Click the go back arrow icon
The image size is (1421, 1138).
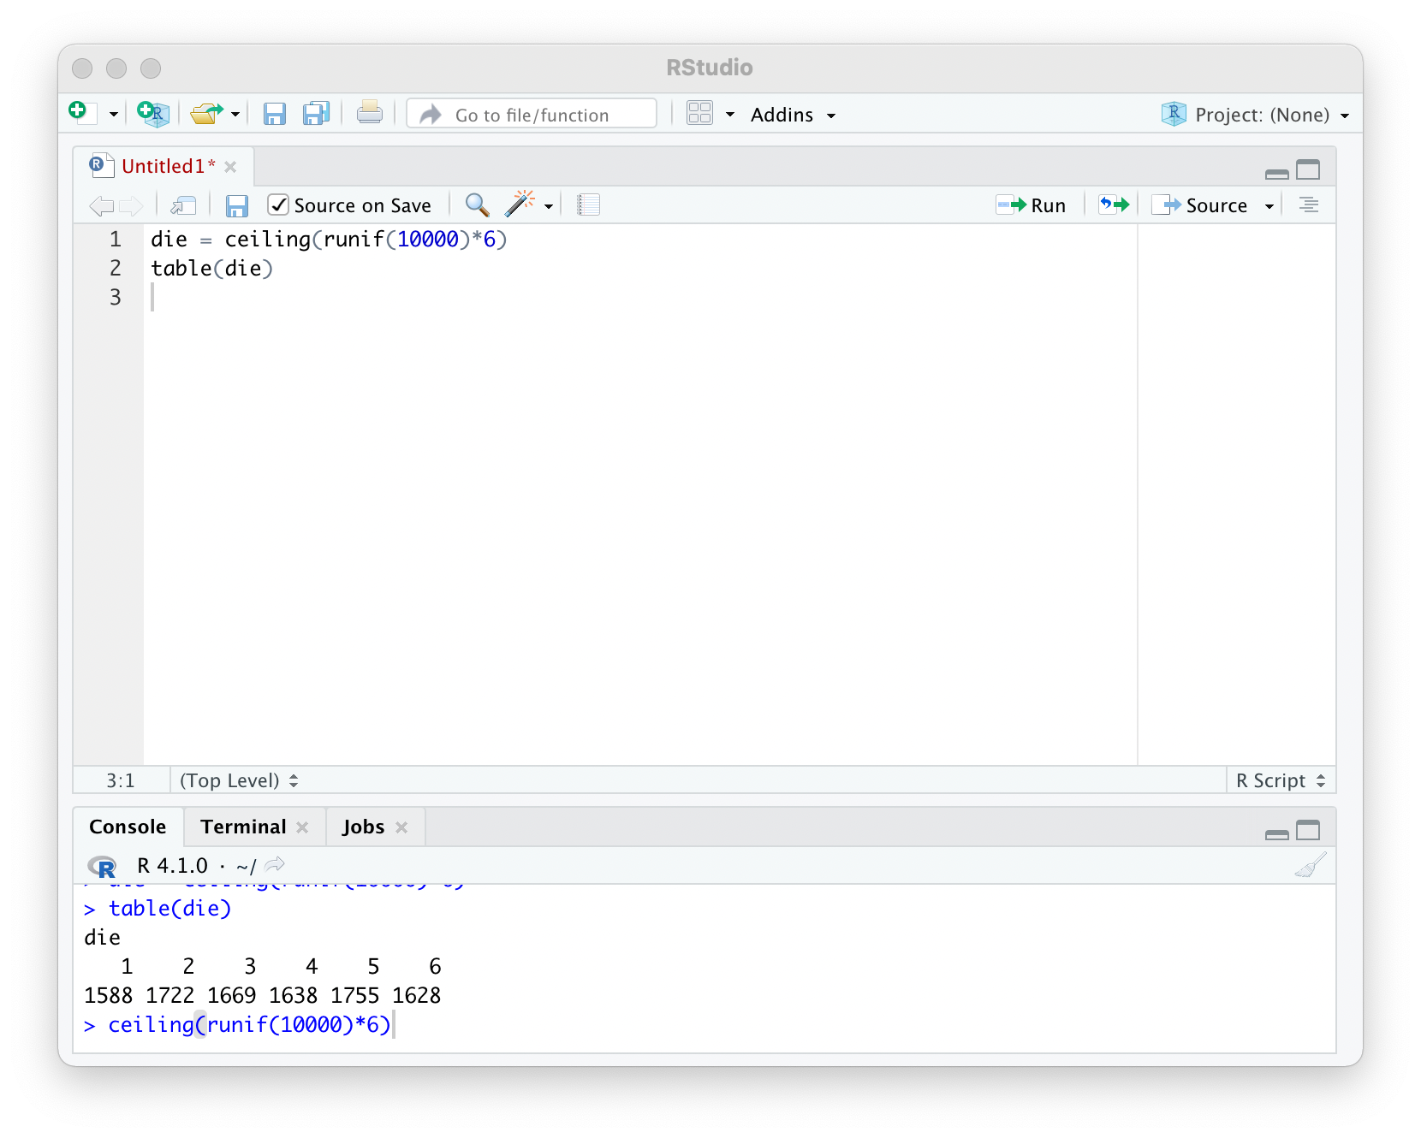101,205
